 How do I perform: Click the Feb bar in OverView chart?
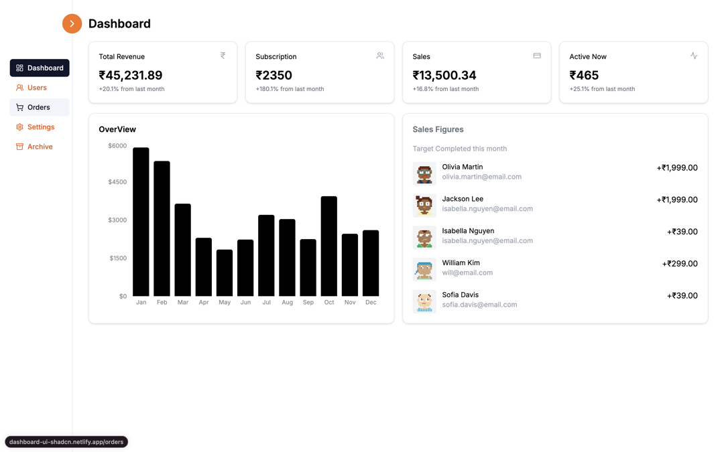pos(162,229)
